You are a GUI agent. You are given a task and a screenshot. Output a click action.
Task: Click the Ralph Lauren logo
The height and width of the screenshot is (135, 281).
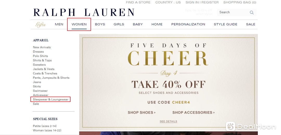pos(84,12)
